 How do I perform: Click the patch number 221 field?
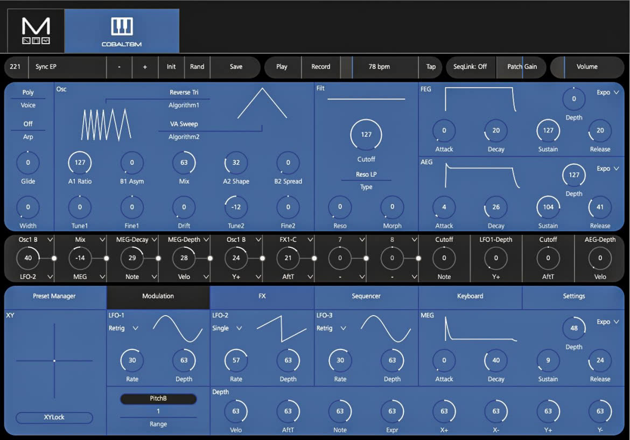pos(15,67)
